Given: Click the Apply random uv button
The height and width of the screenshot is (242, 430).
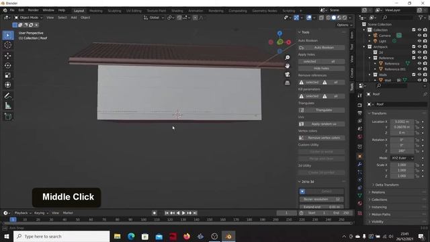Looking at the screenshot, I should tap(321, 124).
